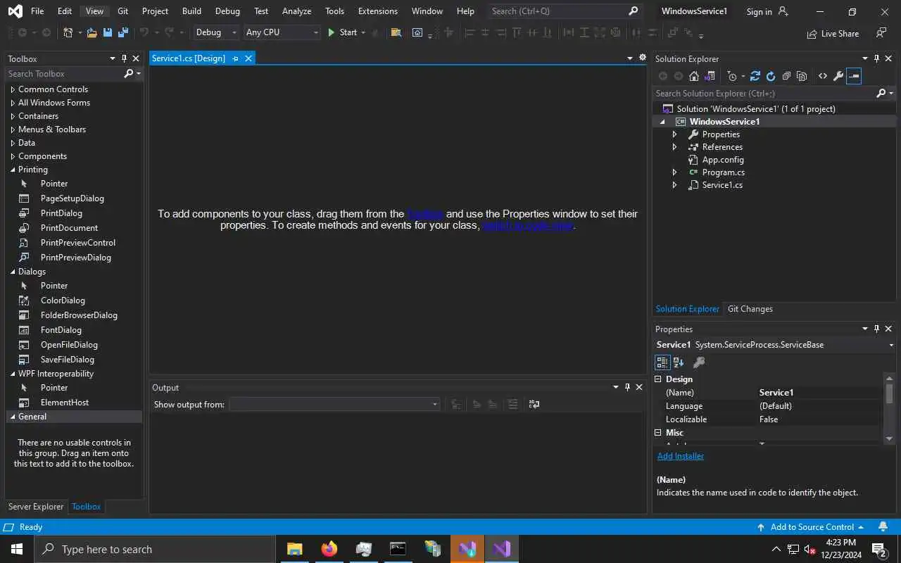The height and width of the screenshot is (563, 901).
Task: Click the Live Share icon
Action: click(812, 34)
